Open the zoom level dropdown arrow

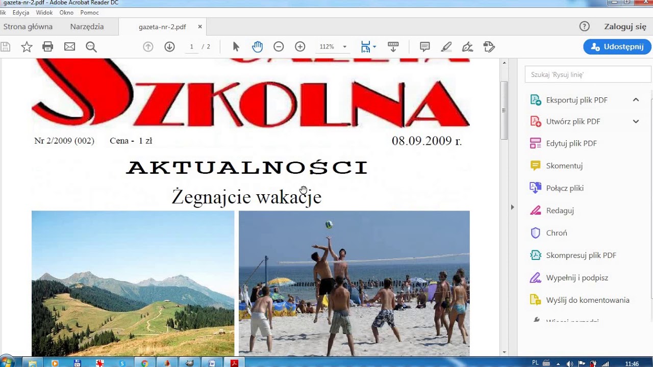(x=344, y=47)
